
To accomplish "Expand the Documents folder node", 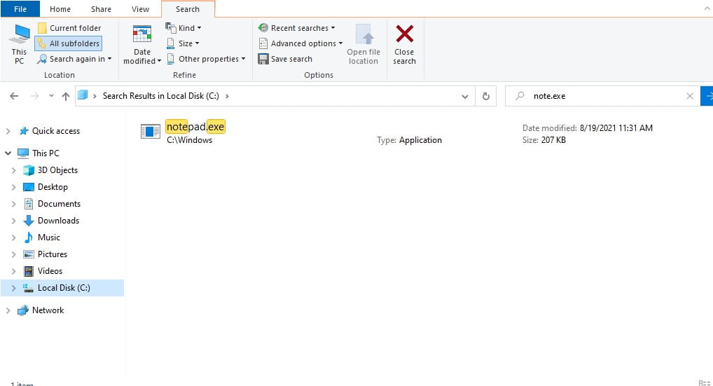I will point(13,204).
